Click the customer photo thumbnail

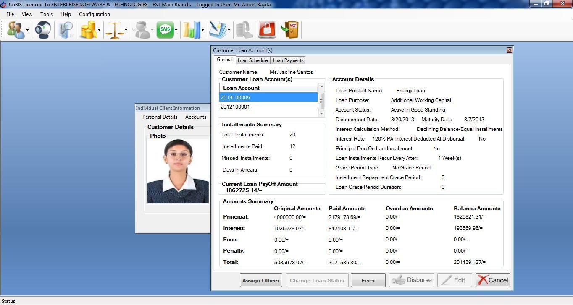(x=178, y=171)
